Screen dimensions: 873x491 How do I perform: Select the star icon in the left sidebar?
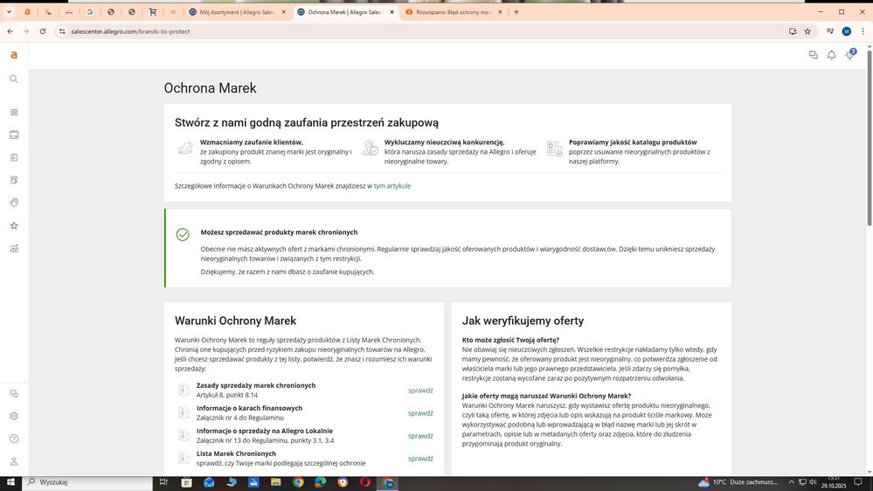coord(14,225)
